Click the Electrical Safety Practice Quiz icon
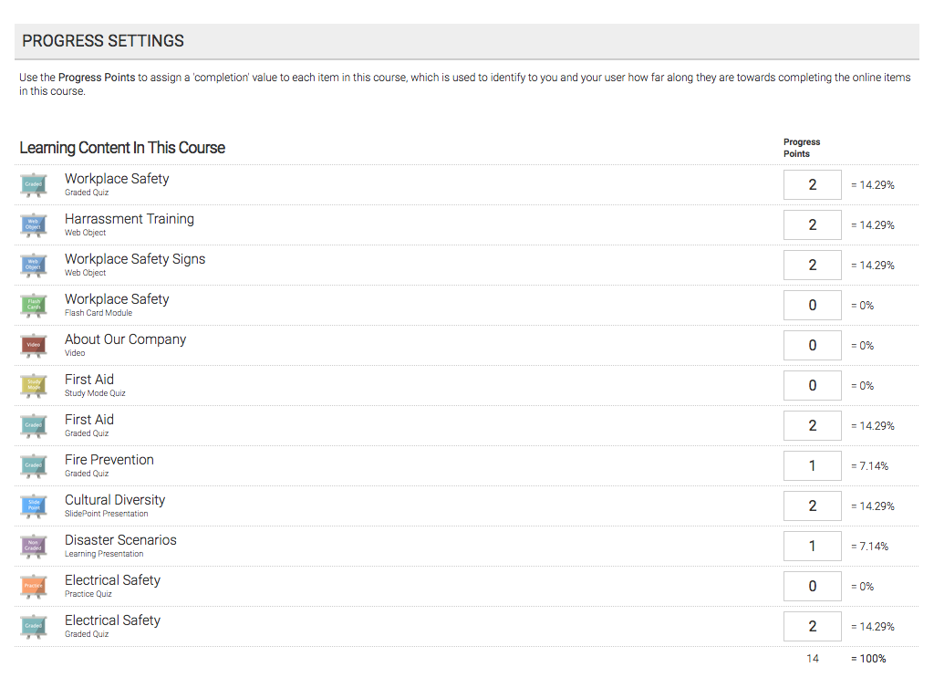The height and width of the screenshot is (688, 934). coord(34,586)
